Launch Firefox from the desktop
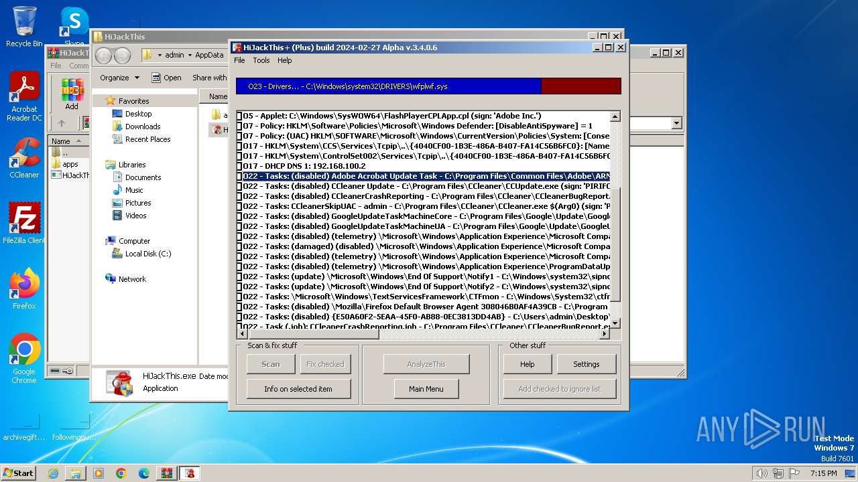 24,289
